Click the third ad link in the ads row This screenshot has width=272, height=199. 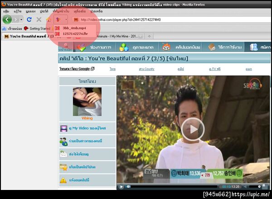(180, 69)
